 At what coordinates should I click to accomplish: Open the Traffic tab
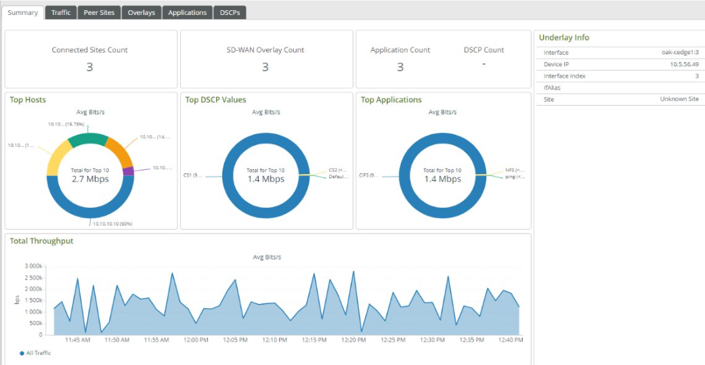[61, 13]
